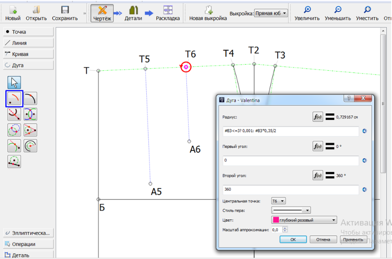
Task: Select point T6 on the drawing
Action: [186, 67]
